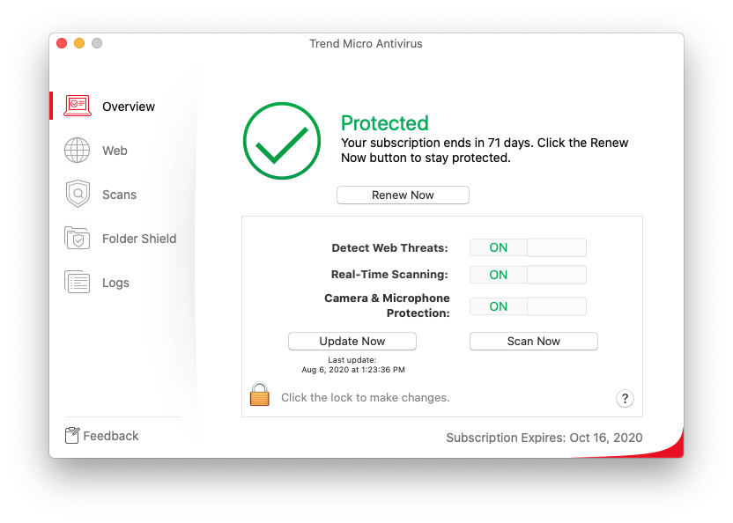
Task: Click the green Protected checkmark icon
Action: [281, 141]
